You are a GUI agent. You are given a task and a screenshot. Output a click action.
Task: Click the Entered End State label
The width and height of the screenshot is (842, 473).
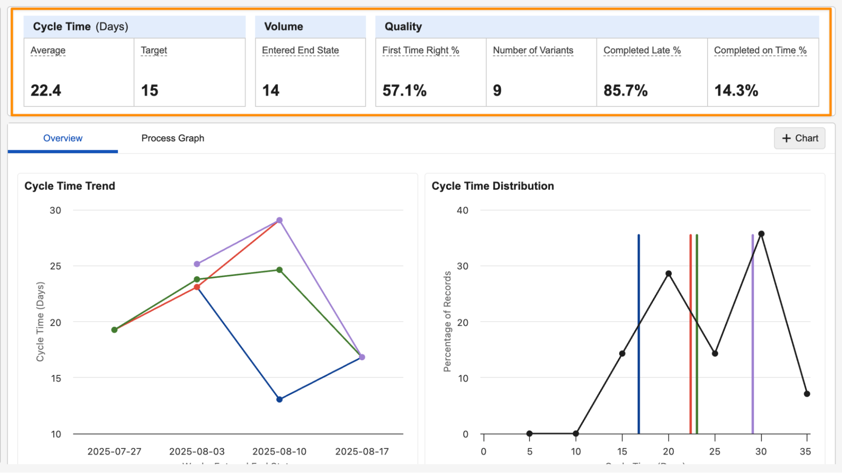pyautogui.click(x=300, y=50)
